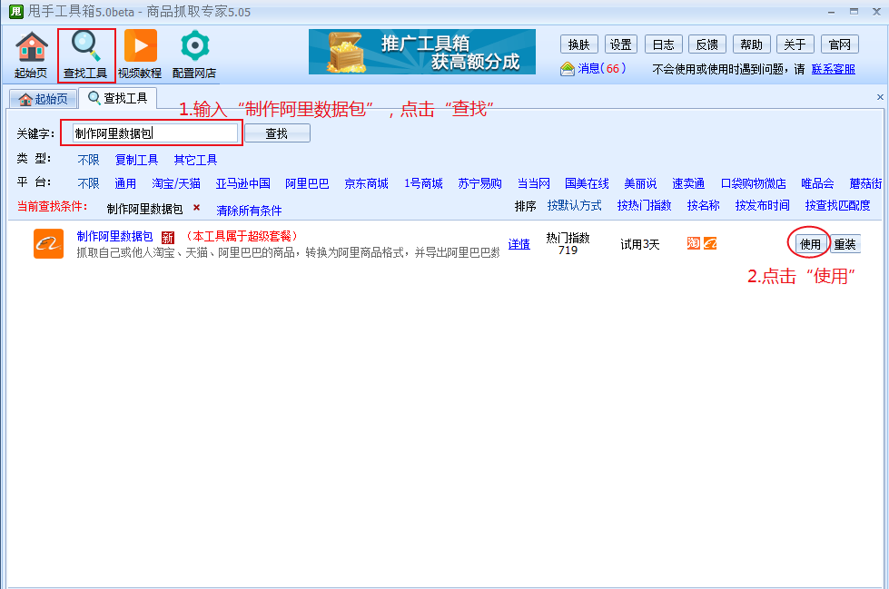The height and width of the screenshot is (589, 889).
Task: Click the 换肤 skin button
Action: [x=578, y=44]
